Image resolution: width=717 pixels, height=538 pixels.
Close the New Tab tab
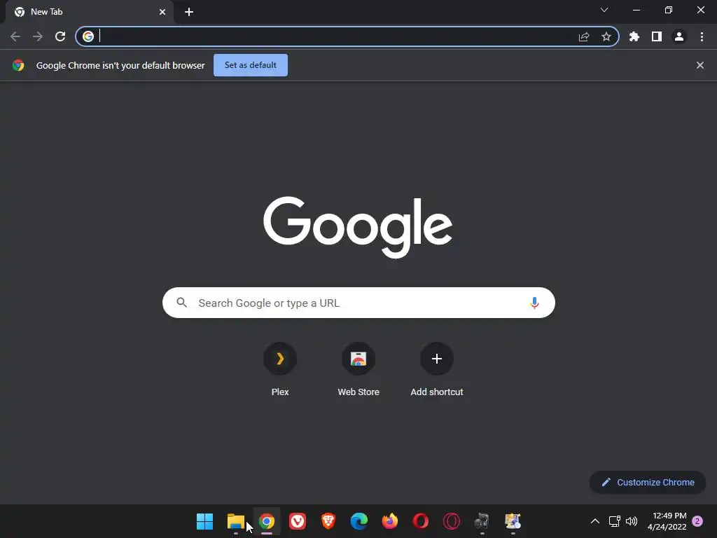(x=162, y=12)
